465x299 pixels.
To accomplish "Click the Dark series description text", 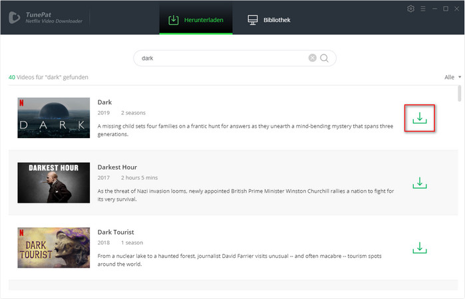I will [245, 130].
